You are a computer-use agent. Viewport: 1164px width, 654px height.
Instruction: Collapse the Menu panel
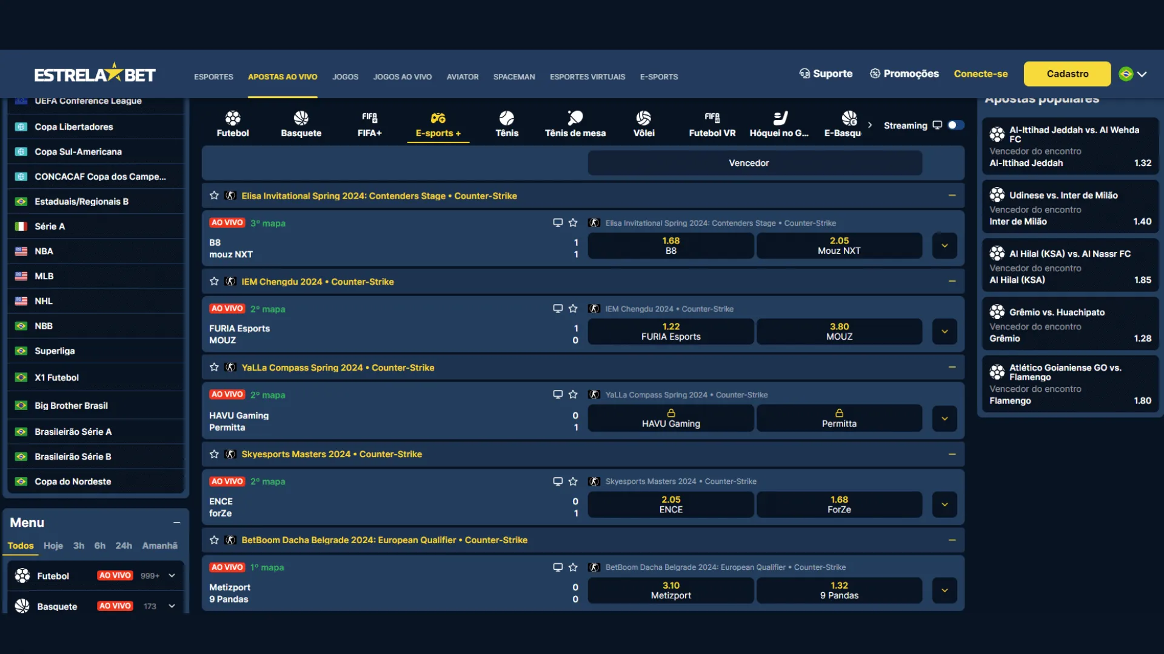(x=176, y=523)
